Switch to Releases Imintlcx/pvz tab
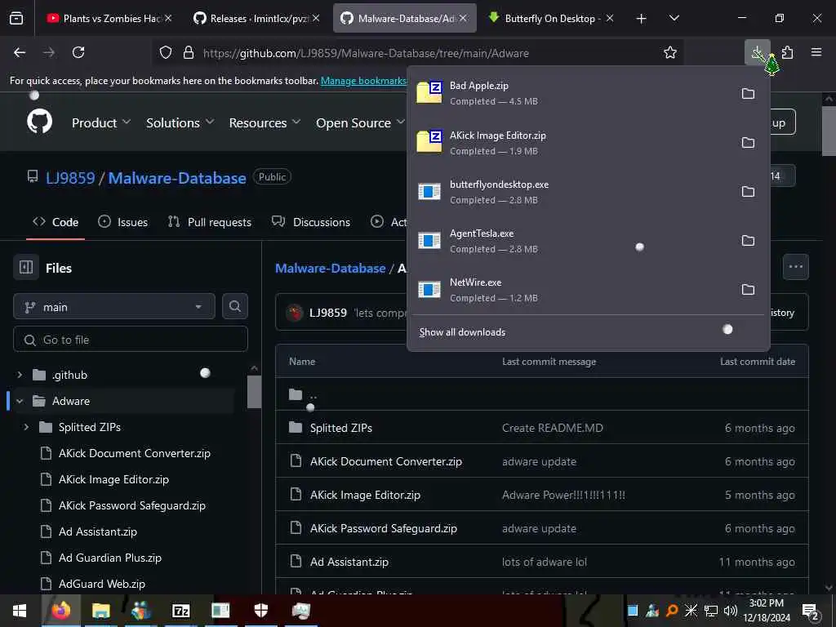Viewport: 836px width, 627px height. (257, 18)
